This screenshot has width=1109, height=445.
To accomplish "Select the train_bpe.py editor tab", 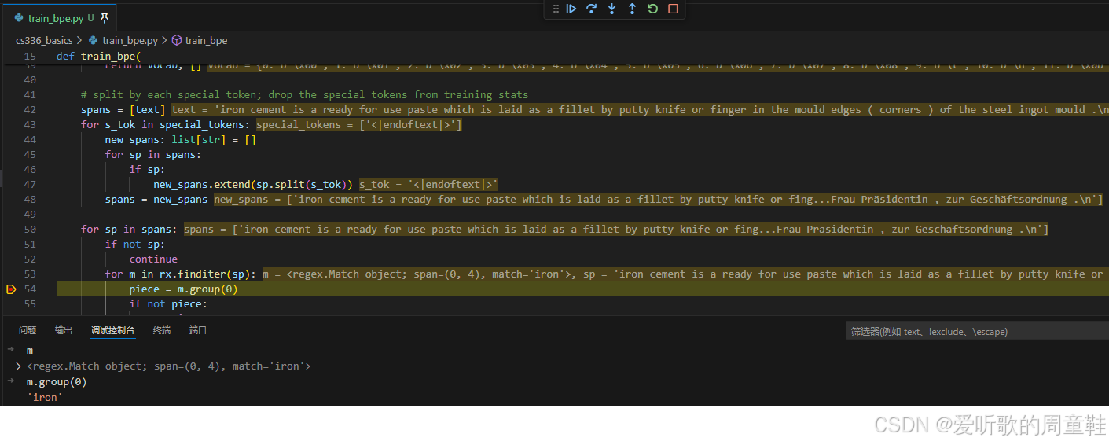I will click(x=55, y=18).
